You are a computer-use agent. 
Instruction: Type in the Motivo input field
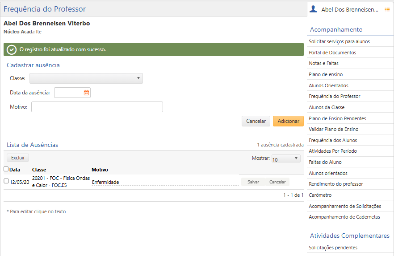click(97, 107)
